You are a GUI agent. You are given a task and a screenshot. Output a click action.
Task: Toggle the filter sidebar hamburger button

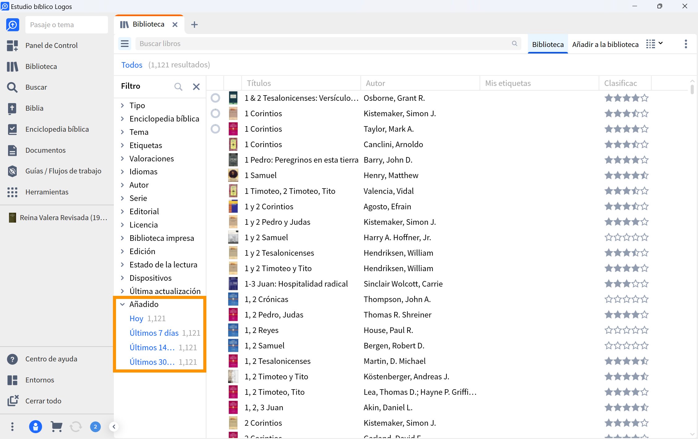pos(125,44)
